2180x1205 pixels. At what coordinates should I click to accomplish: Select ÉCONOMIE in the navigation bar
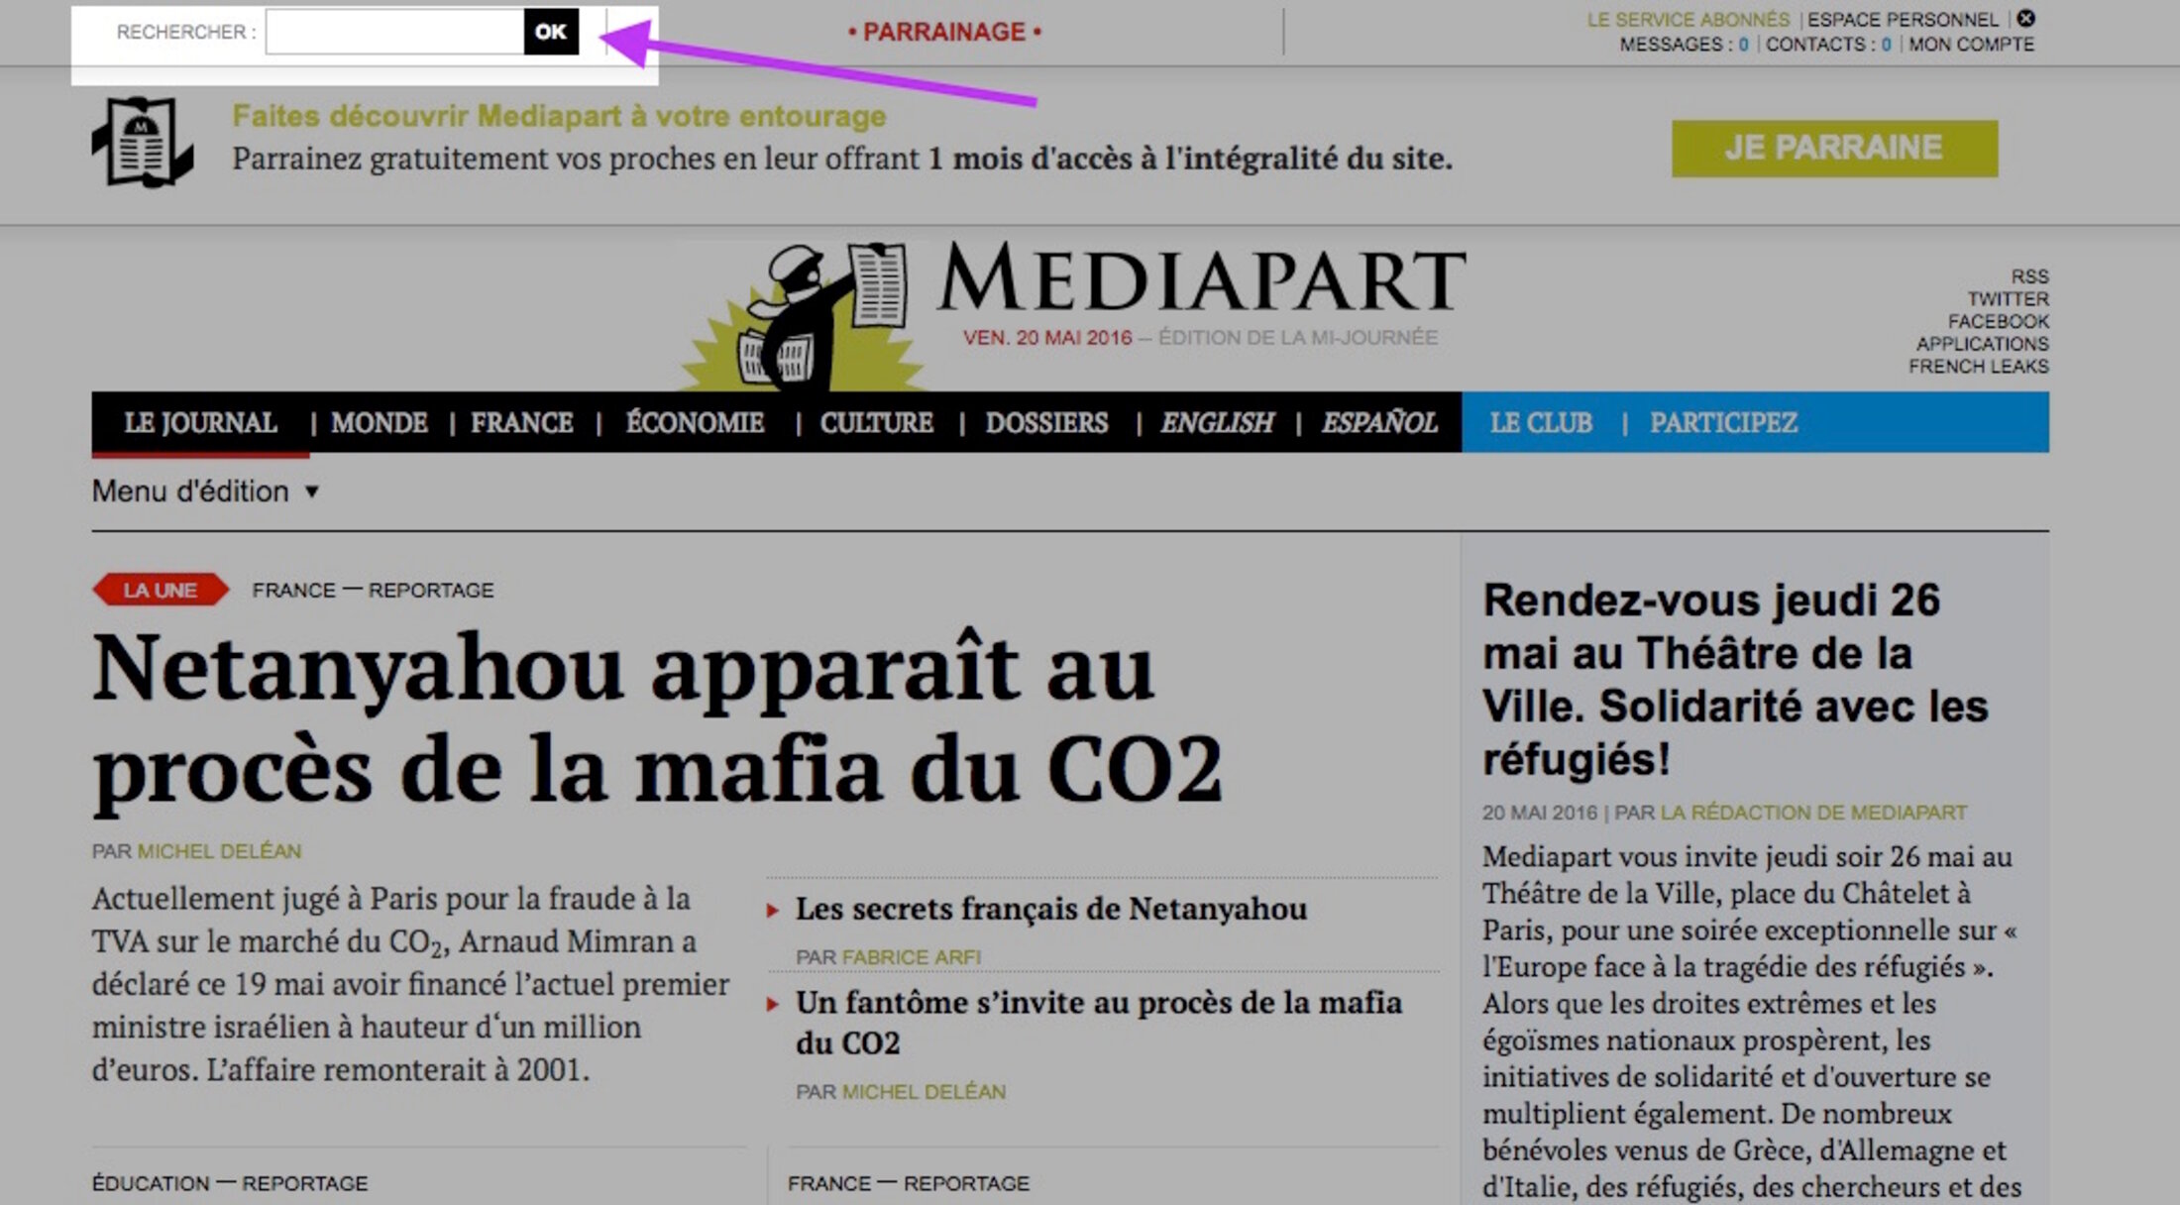tap(695, 423)
